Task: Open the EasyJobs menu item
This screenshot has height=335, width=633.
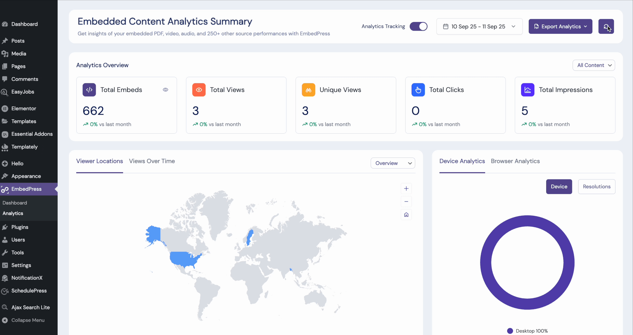Action: point(29,91)
